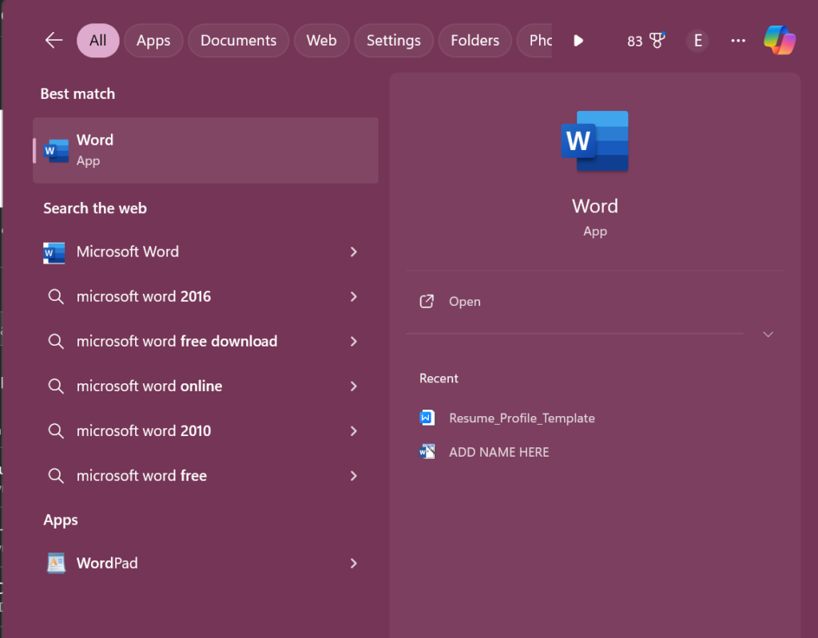Click the Microsoft Word web result icon
818x638 pixels.
coord(54,252)
